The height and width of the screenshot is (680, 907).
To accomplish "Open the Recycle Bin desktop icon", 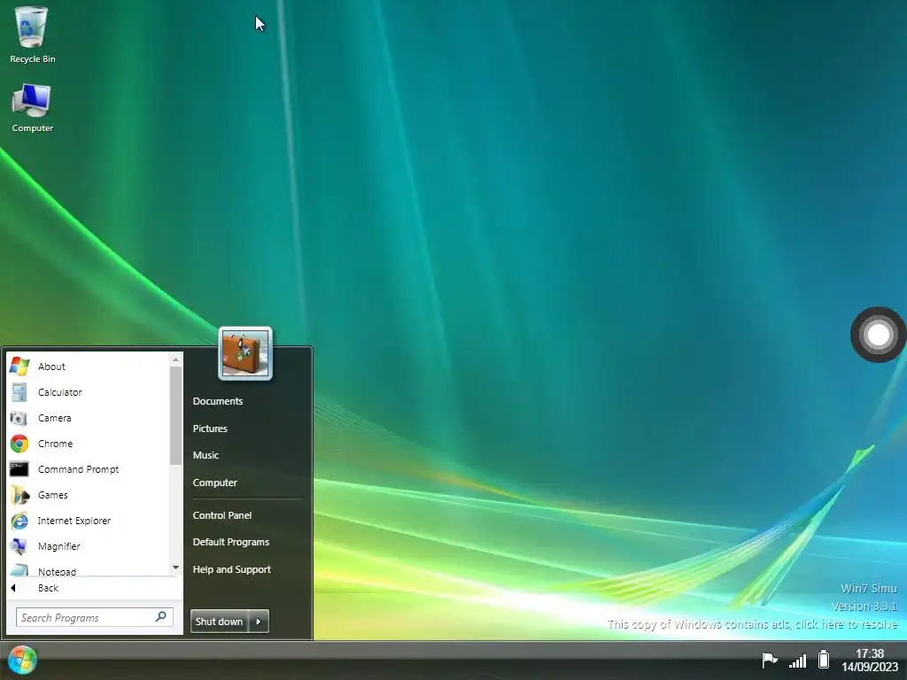I will (x=32, y=35).
